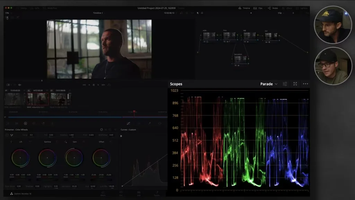355x200 pixels.
Task: Expand the scopes panel to full size
Action: tap(295, 84)
